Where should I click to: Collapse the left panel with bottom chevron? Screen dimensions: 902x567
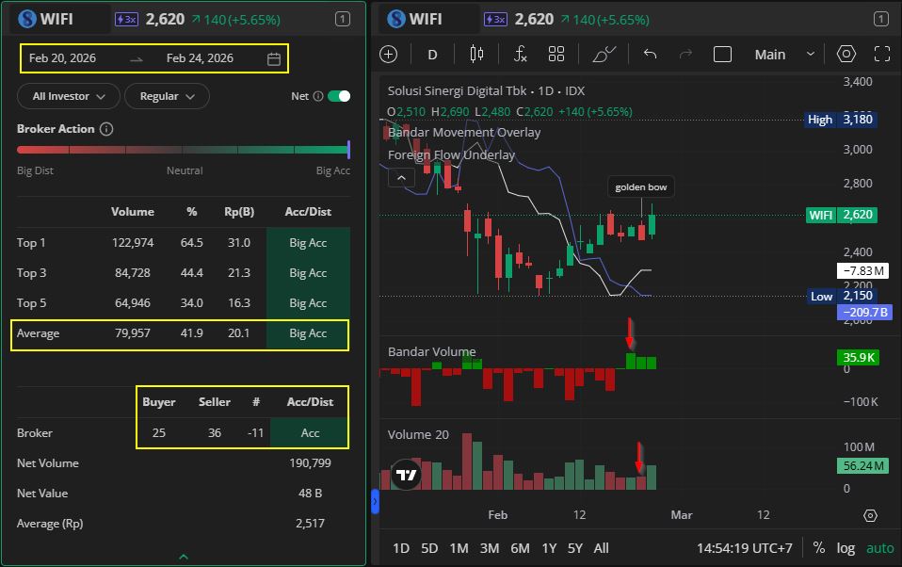184,557
